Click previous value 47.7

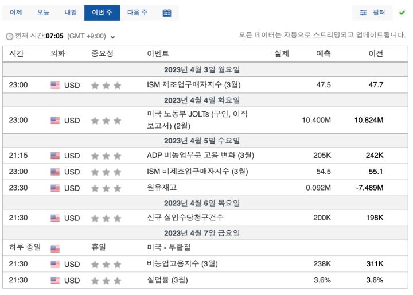click(x=376, y=85)
